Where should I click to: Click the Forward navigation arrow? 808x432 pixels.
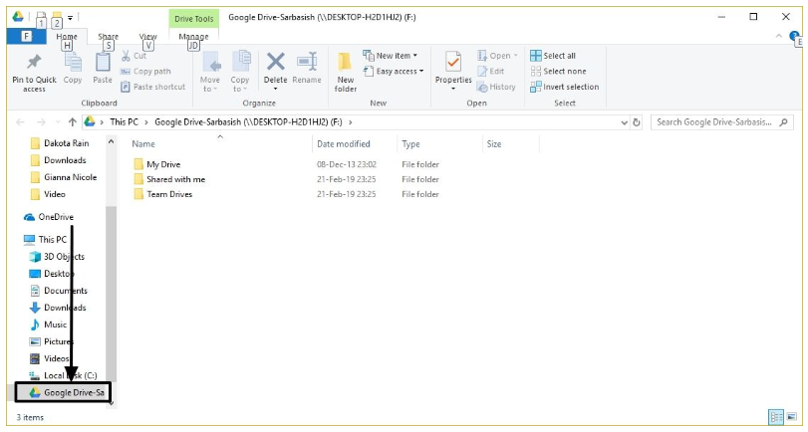click(41, 122)
